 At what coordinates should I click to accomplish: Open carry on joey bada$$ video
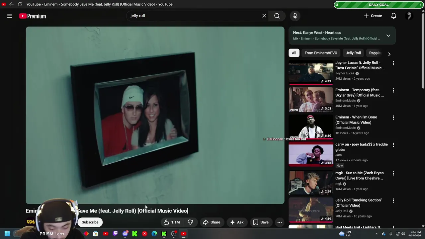[311, 154]
